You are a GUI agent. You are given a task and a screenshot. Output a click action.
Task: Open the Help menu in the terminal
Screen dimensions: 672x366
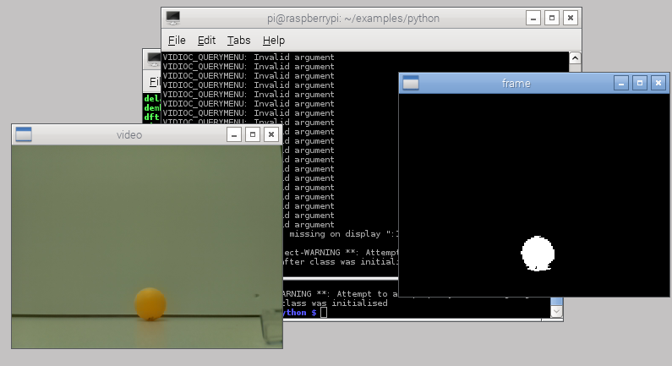click(273, 41)
